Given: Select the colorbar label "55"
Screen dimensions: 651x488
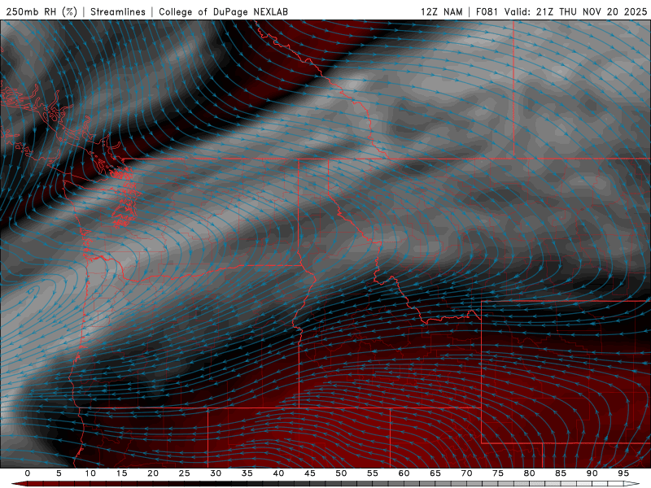Looking at the screenshot, I should coord(373,473).
